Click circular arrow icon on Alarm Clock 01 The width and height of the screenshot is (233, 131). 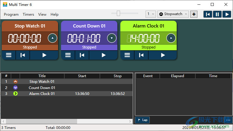click(x=171, y=38)
